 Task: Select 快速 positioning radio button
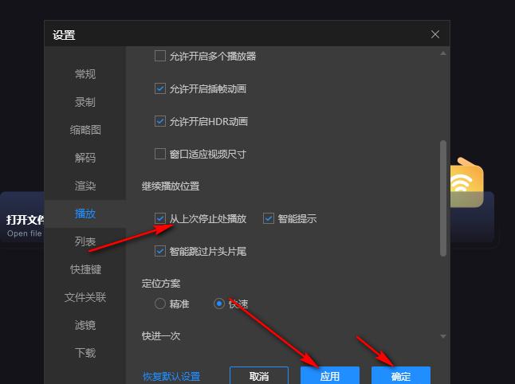[x=219, y=304]
